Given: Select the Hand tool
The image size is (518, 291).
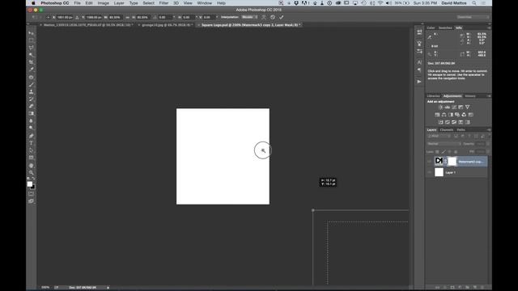Looking at the screenshot, I should coord(31,166).
